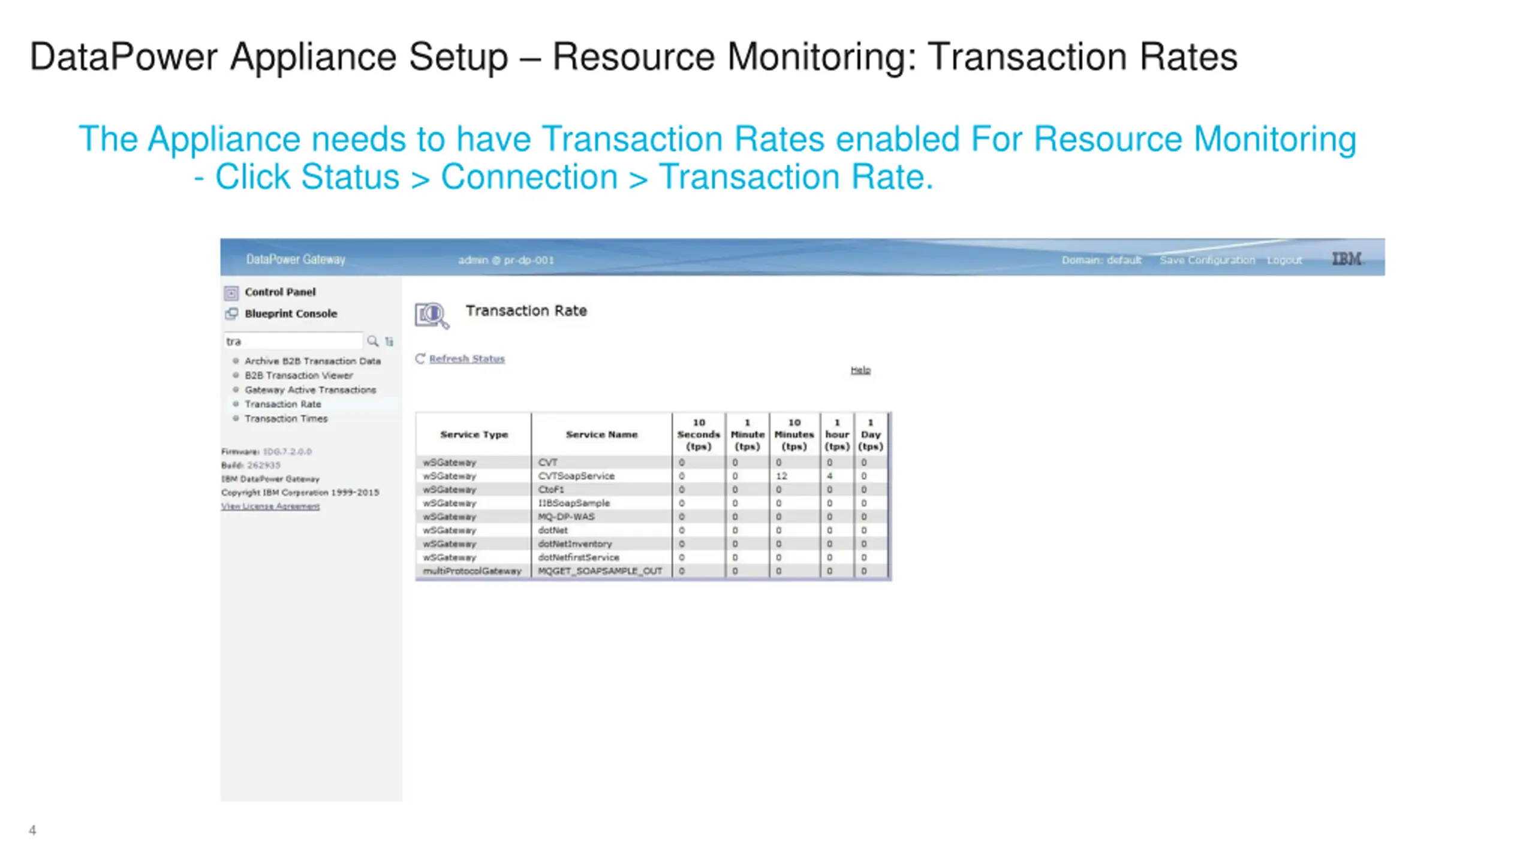Click Save Configuration in header
The image size is (1535, 863).
click(x=1207, y=260)
